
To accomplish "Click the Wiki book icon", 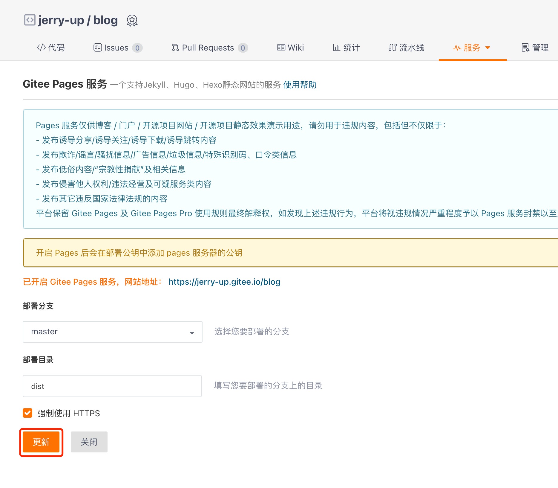I will click(281, 48).
